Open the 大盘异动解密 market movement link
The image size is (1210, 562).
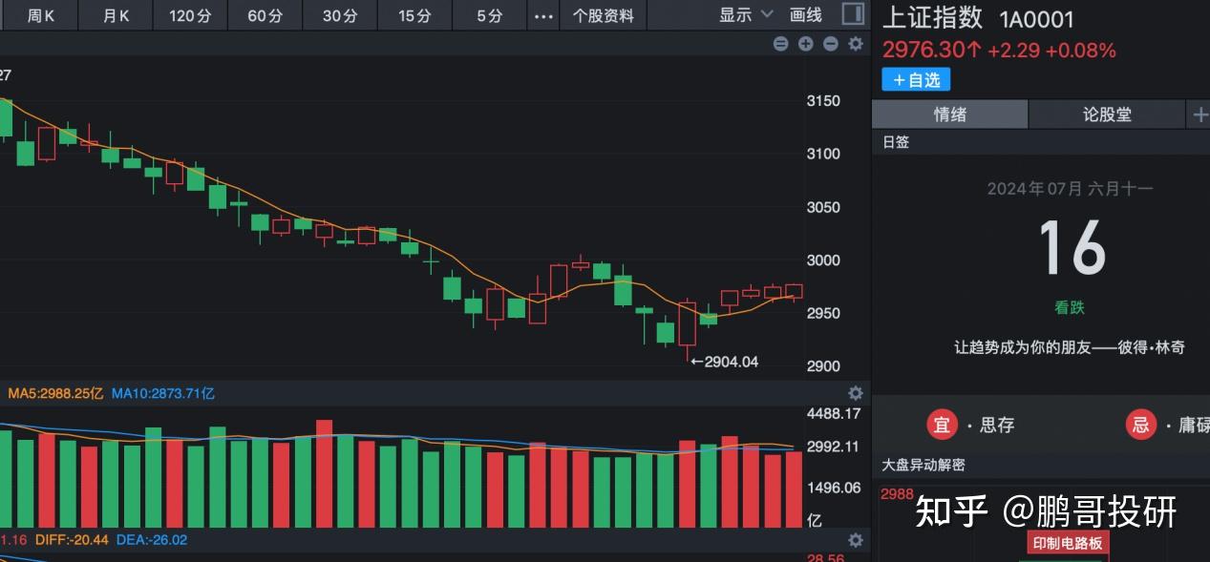point(923,465)
